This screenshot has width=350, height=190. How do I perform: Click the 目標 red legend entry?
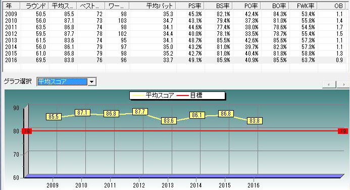[189, 96]
